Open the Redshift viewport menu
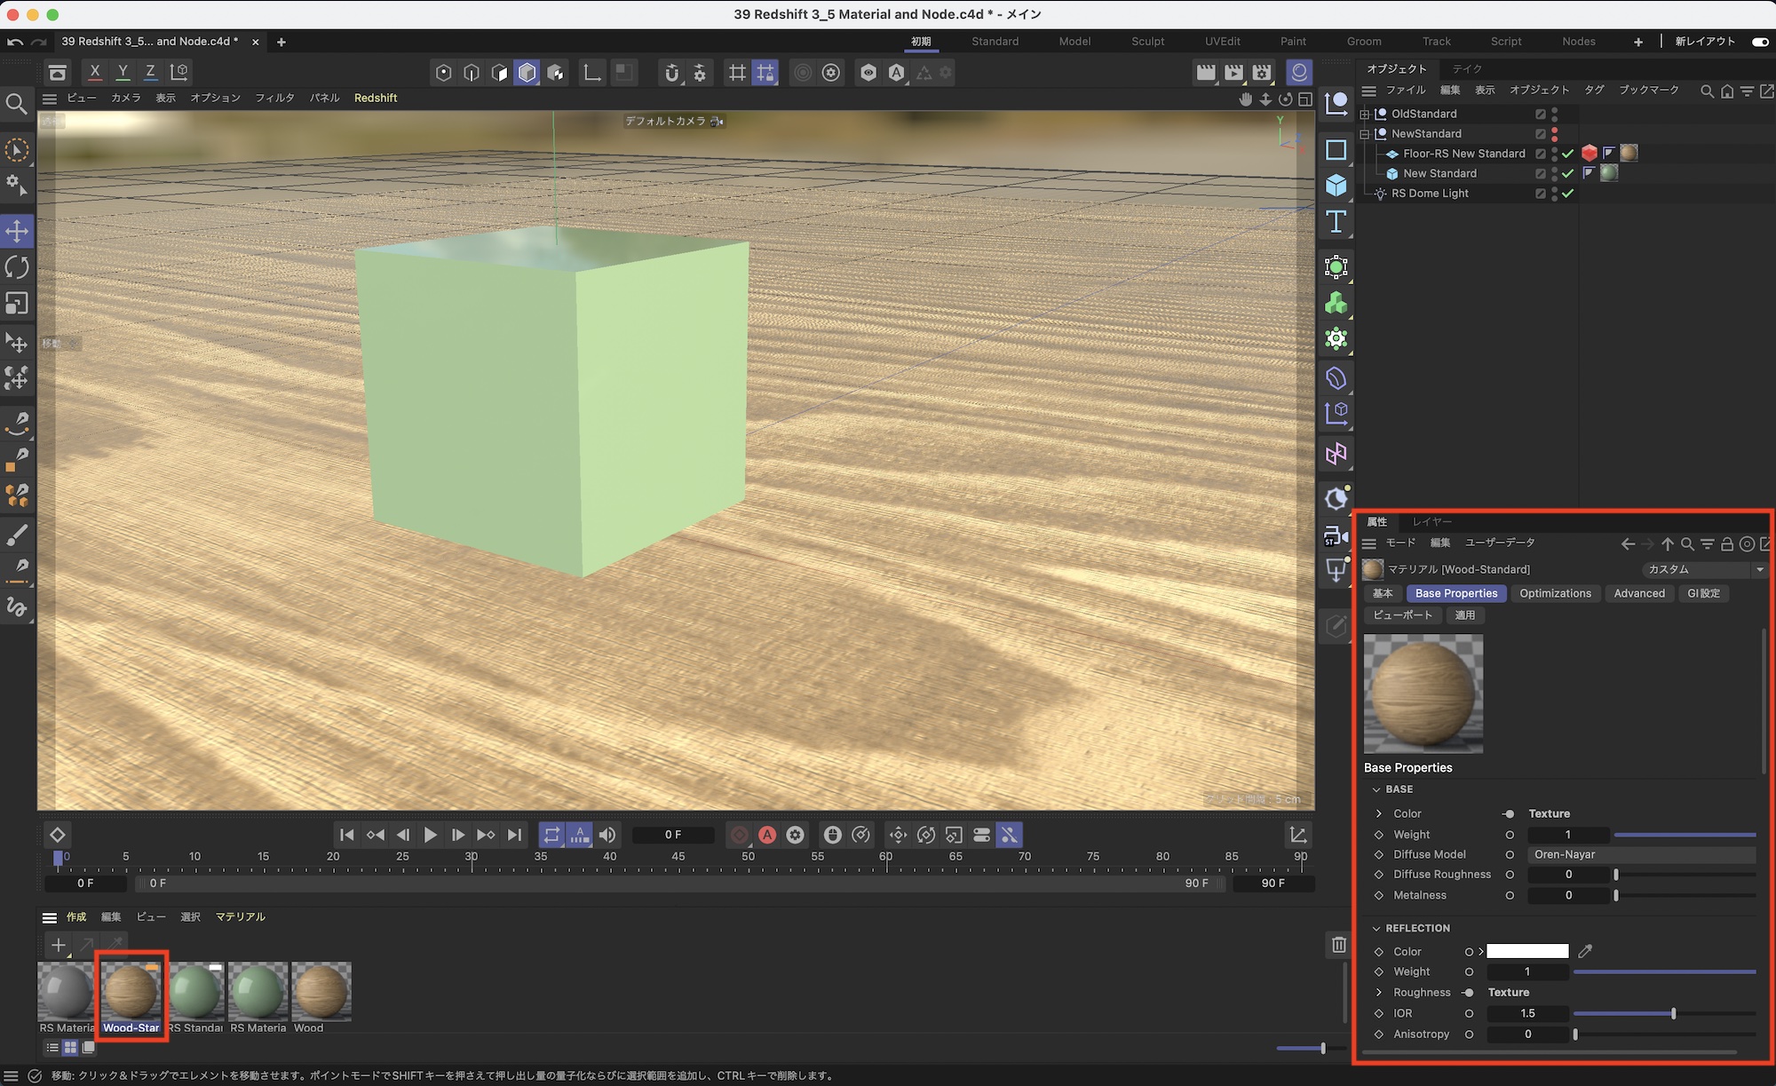This screenshot has width=1776, height=1086. point(375,98)
